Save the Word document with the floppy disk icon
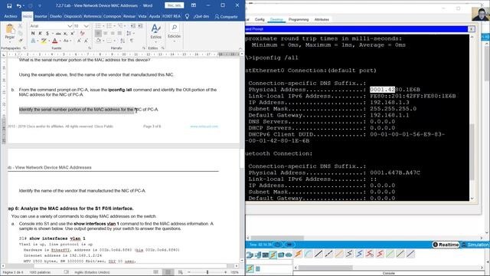Image resolution: width=490 pixels, height=276 pixels. click(x=9, y=5)
